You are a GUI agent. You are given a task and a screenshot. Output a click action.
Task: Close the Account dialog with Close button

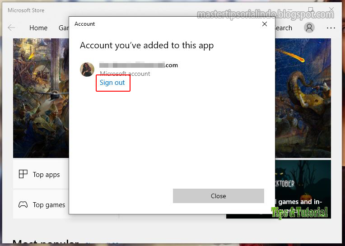coord(218,196)
